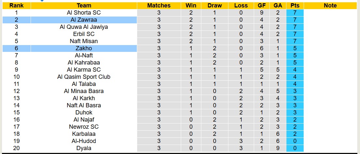360x154 pixels.
Task: Select the Naft Al Basra team name
Action: click(84, 105)
